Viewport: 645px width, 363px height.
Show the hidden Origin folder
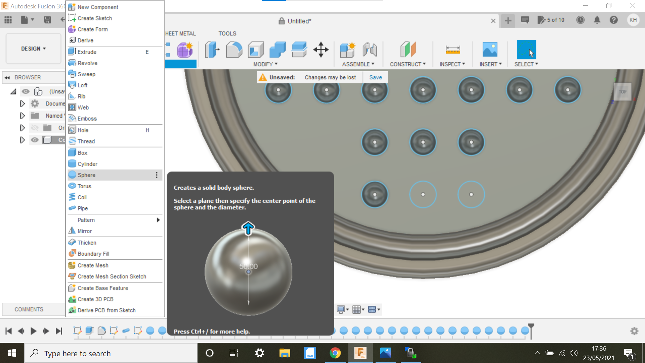[x=35, y=128]
